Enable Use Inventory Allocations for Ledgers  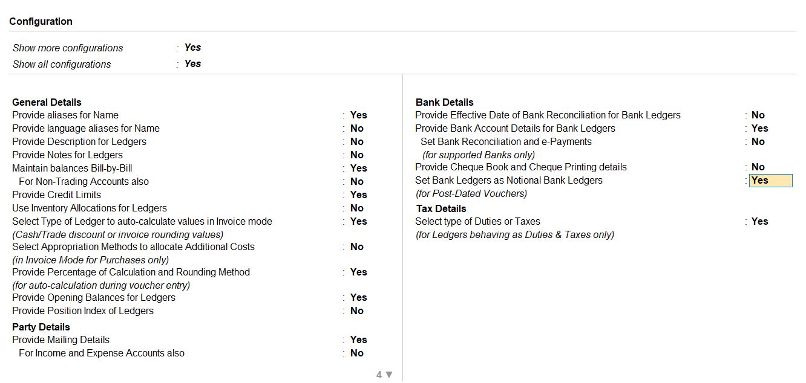(357, 208)
